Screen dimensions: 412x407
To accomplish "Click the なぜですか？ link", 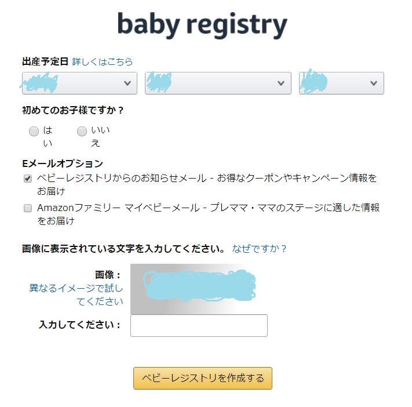I will point(259,249).
